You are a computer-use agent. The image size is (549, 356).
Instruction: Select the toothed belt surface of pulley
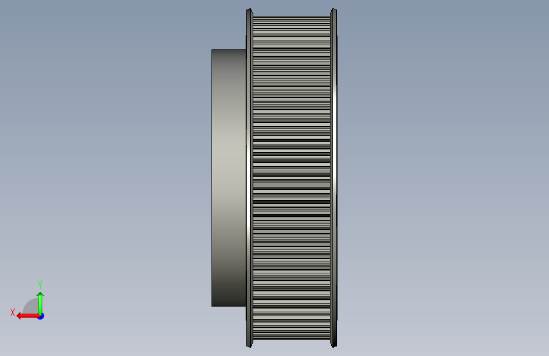tap(291, 178)
